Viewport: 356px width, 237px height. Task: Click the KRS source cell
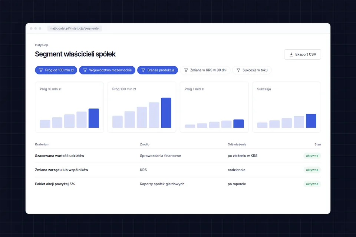[x=143, y=170]
